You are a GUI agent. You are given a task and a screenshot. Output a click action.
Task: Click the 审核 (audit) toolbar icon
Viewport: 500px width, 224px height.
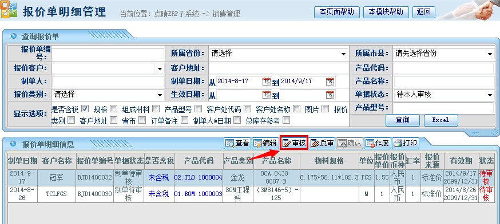point(294,144)
